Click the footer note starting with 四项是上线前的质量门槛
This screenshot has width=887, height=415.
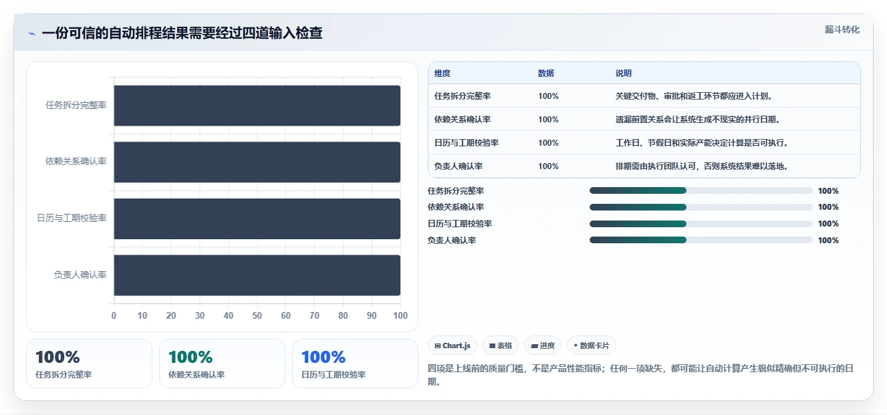coord(640,375)
